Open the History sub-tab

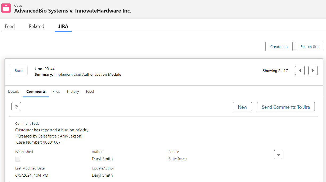(x=73, y=91)
